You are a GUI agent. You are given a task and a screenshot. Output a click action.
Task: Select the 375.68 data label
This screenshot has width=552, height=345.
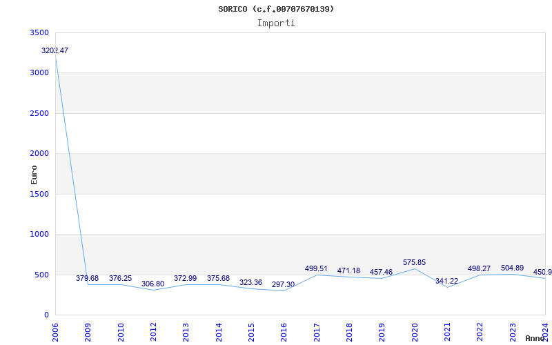pos(218,278)
